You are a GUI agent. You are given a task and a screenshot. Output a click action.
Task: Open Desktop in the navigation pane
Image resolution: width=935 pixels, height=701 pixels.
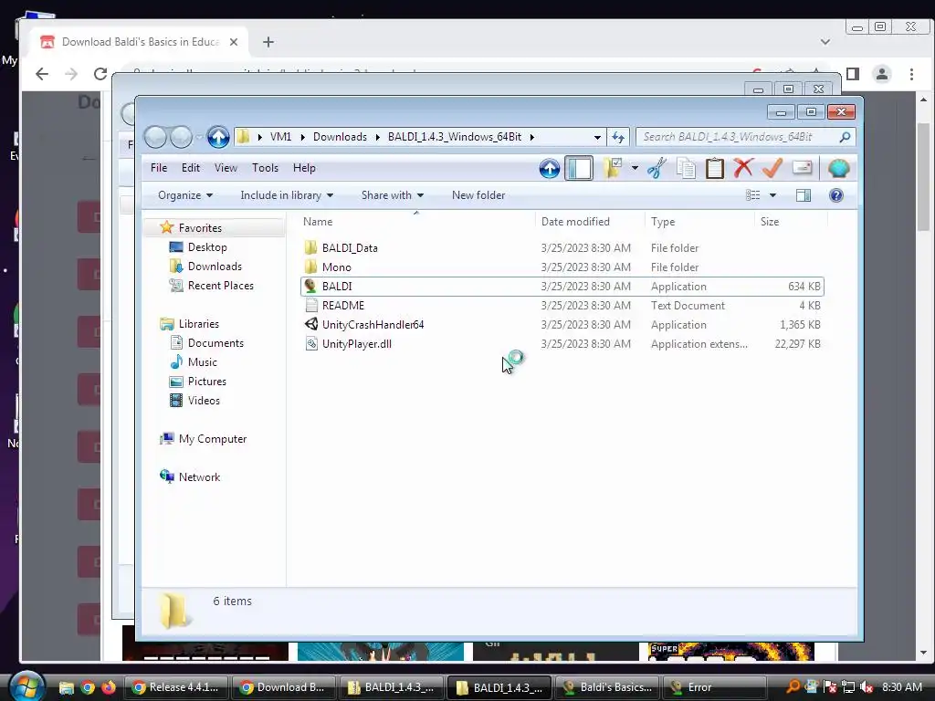click(207, 247)
